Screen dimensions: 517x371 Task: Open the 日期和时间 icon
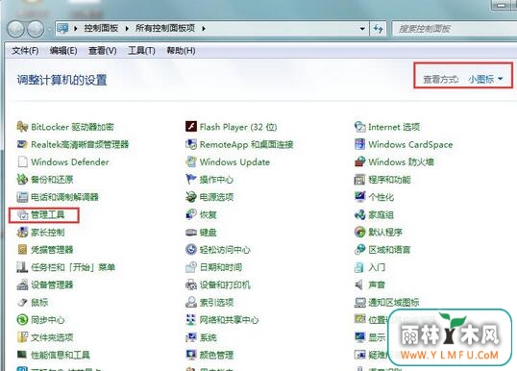pyautogui.click(x=191, y=267)
